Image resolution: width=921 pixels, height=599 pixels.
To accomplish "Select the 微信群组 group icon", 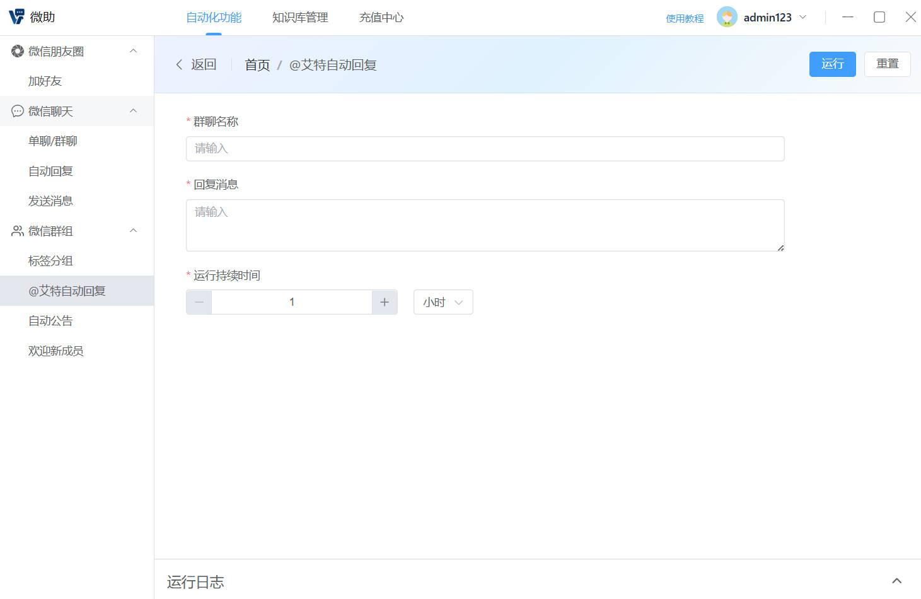I will (x=17, y=231).
